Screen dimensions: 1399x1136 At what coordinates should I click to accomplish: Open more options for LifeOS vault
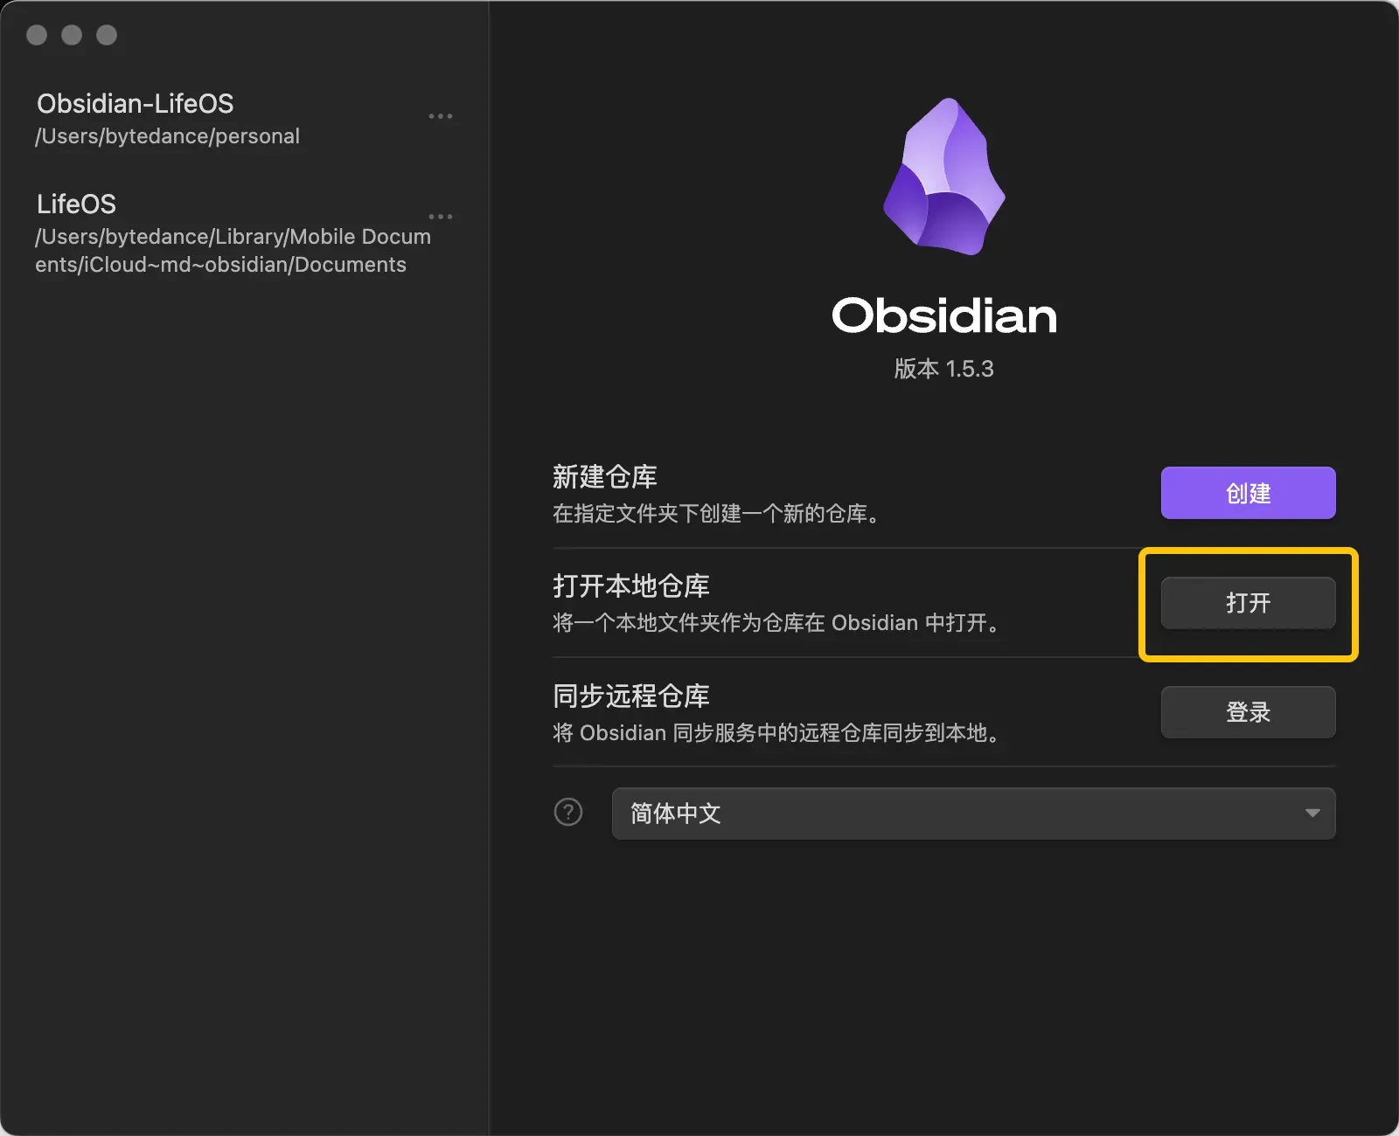click(441, 217)
